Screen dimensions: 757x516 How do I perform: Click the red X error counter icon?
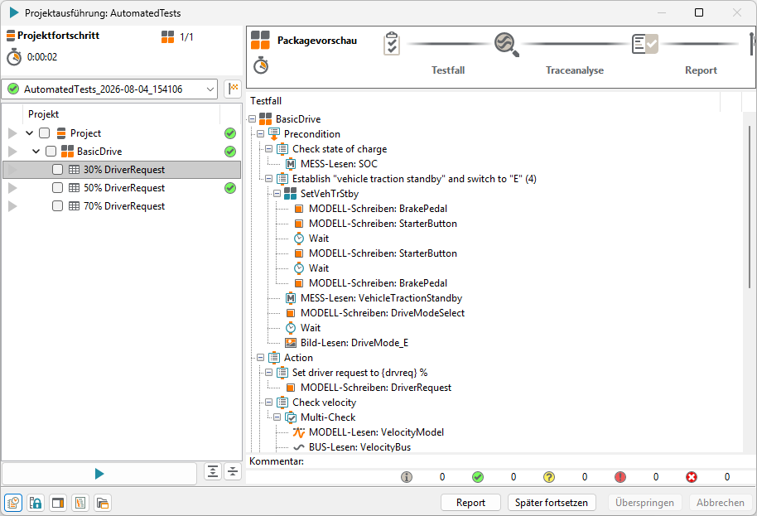(692, 477)
